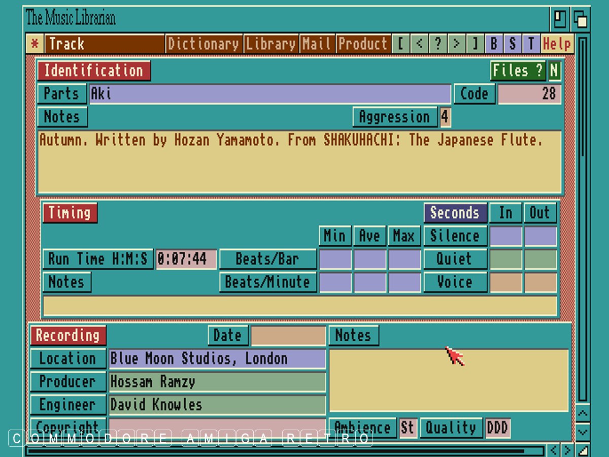The image size is (609, 457).
Task: Toggle the St ambience value
Action: (x=408, y=428)
